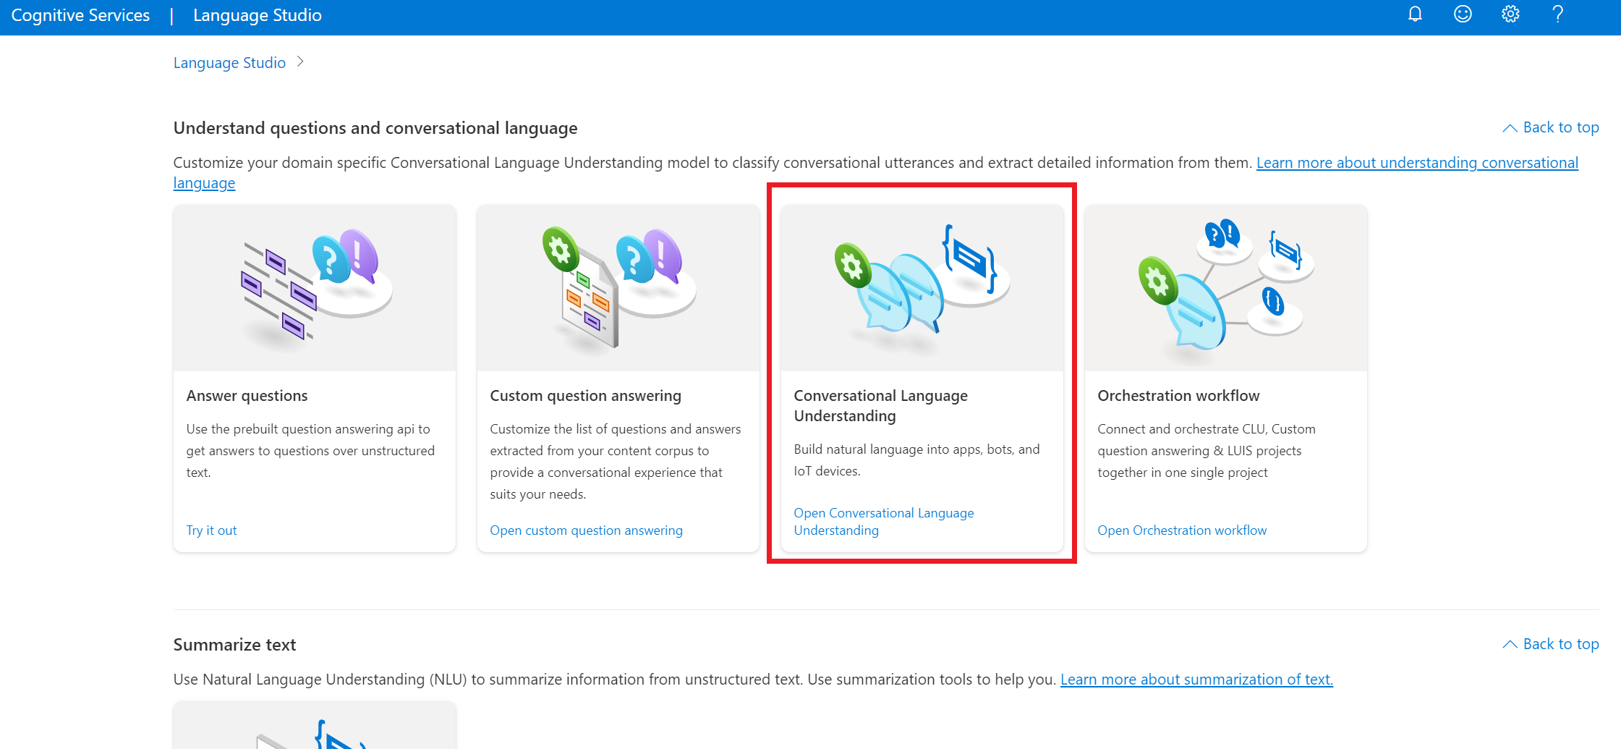This screenshot has width=1621, height=749.
Task: Give feedback using the smiley icon
Action: (1463, 14)
